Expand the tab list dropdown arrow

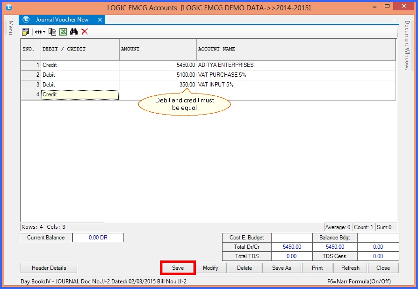click(394, 21)
